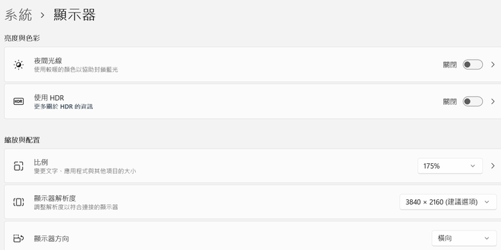Expand custom scale settings chevron

[x=493, y=166]
